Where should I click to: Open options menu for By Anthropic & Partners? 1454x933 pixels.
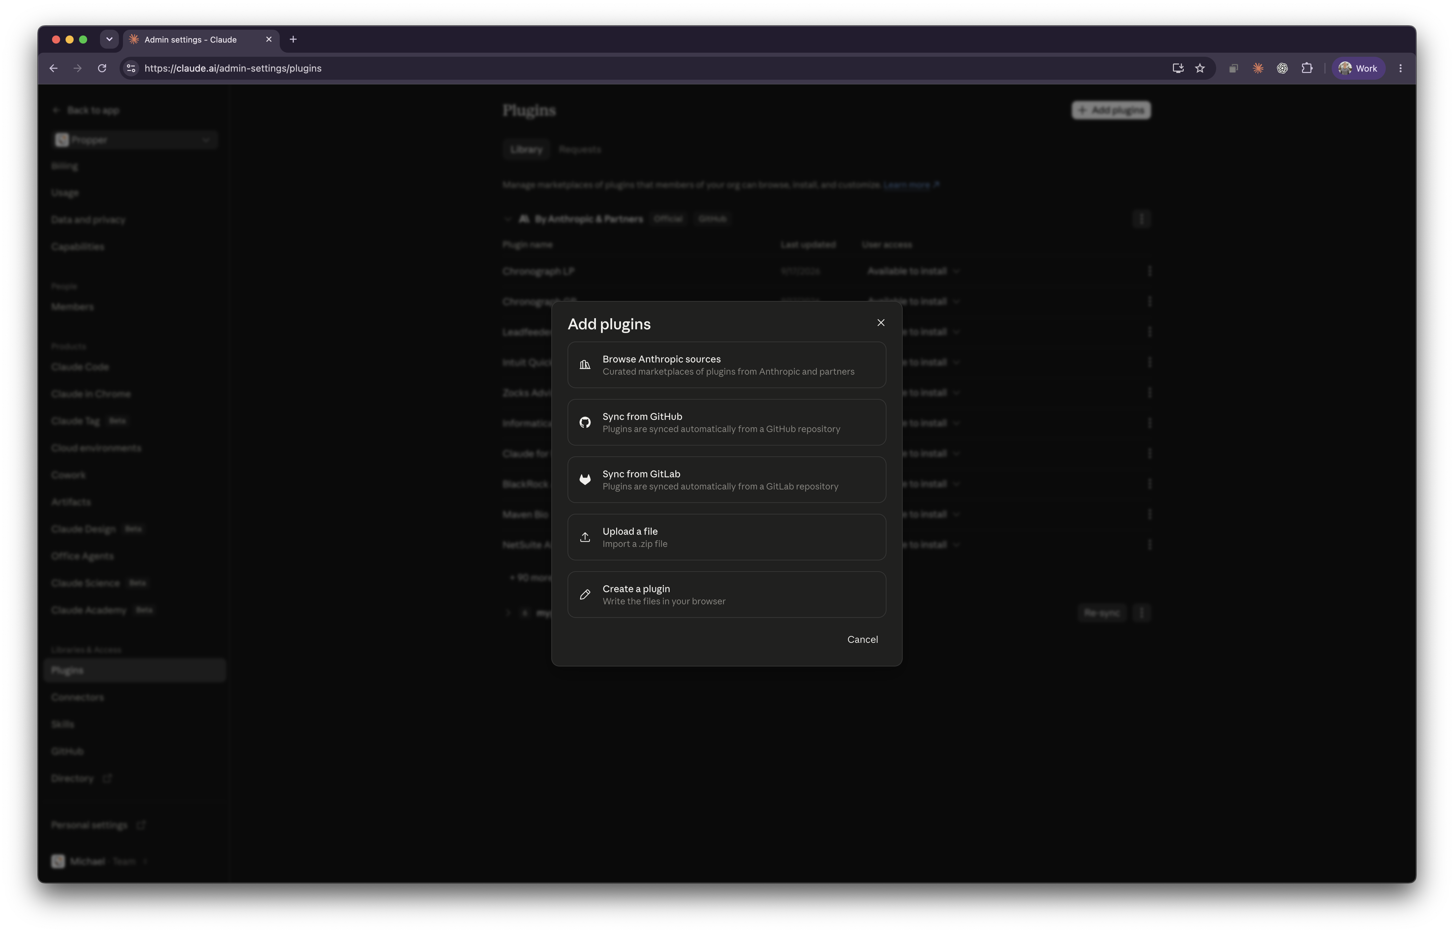(1142, 219)
